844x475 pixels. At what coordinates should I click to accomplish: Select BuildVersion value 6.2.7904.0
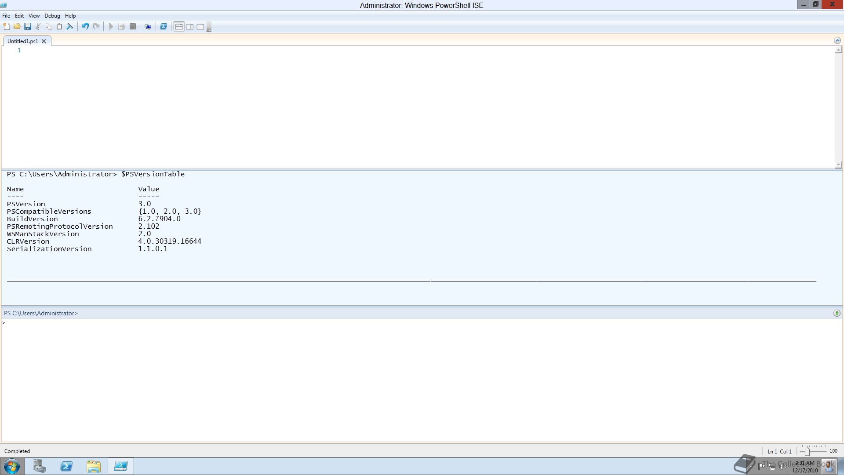159,219
